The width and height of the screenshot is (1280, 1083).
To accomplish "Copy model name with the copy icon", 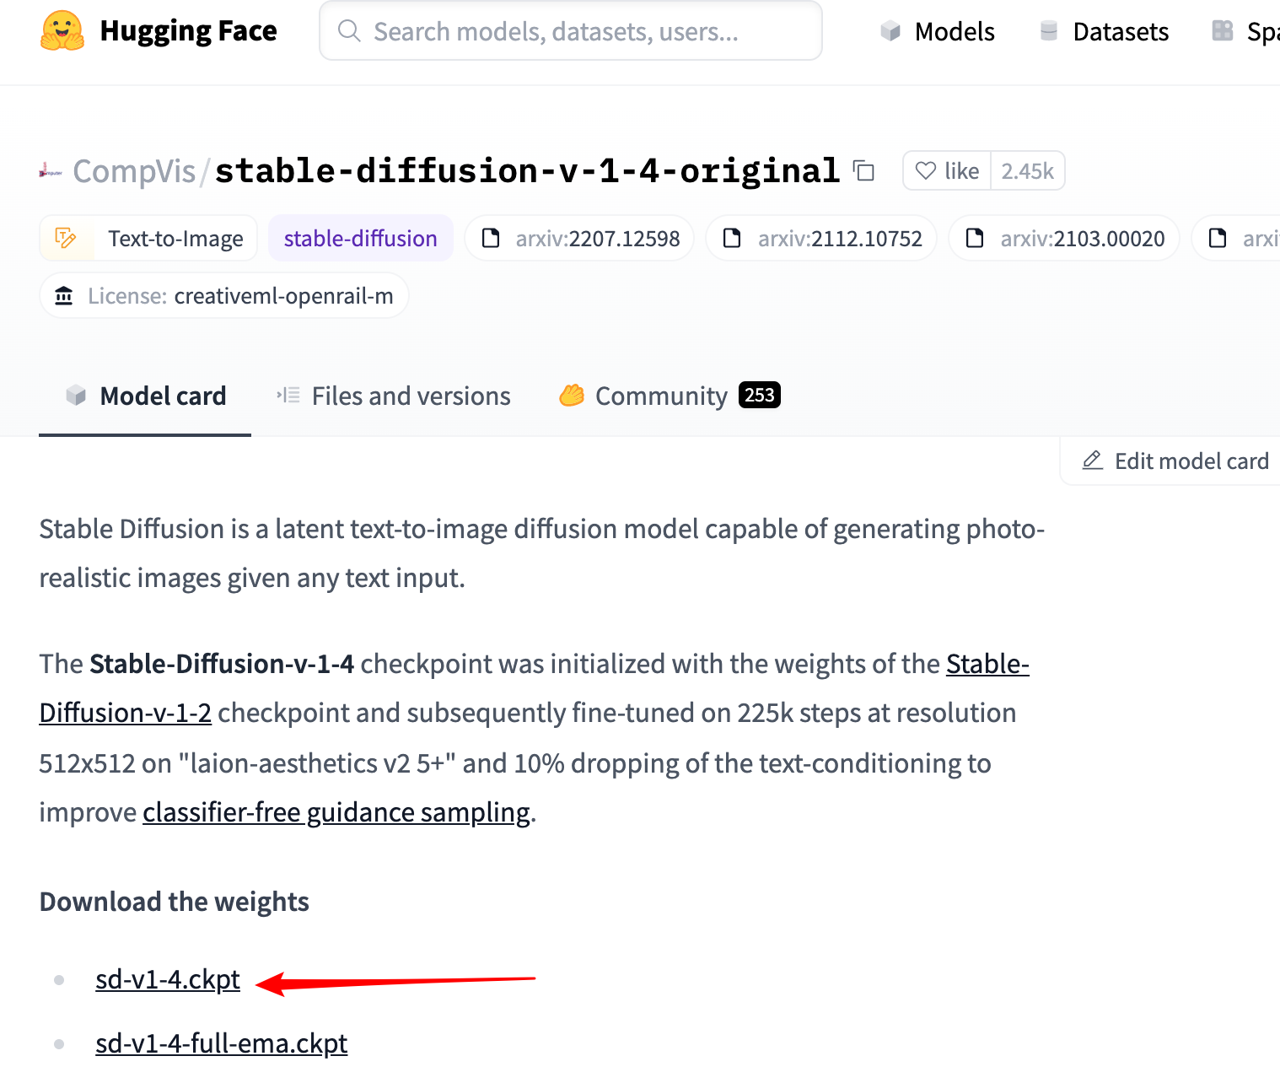I will (863, 170).
